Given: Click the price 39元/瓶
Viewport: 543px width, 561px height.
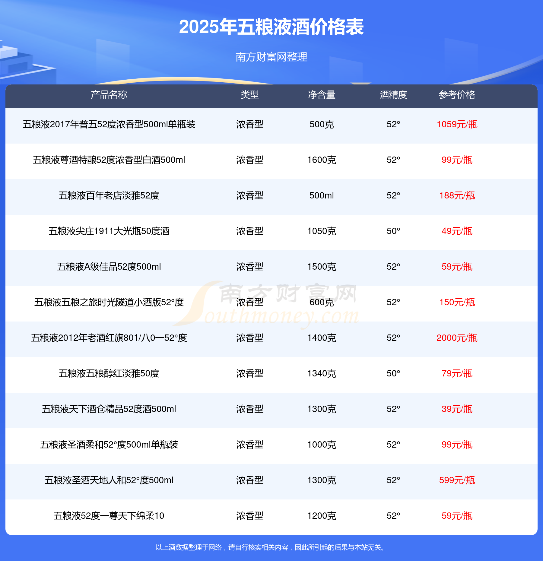Looking at the screenshot, I should click(457, 409).
